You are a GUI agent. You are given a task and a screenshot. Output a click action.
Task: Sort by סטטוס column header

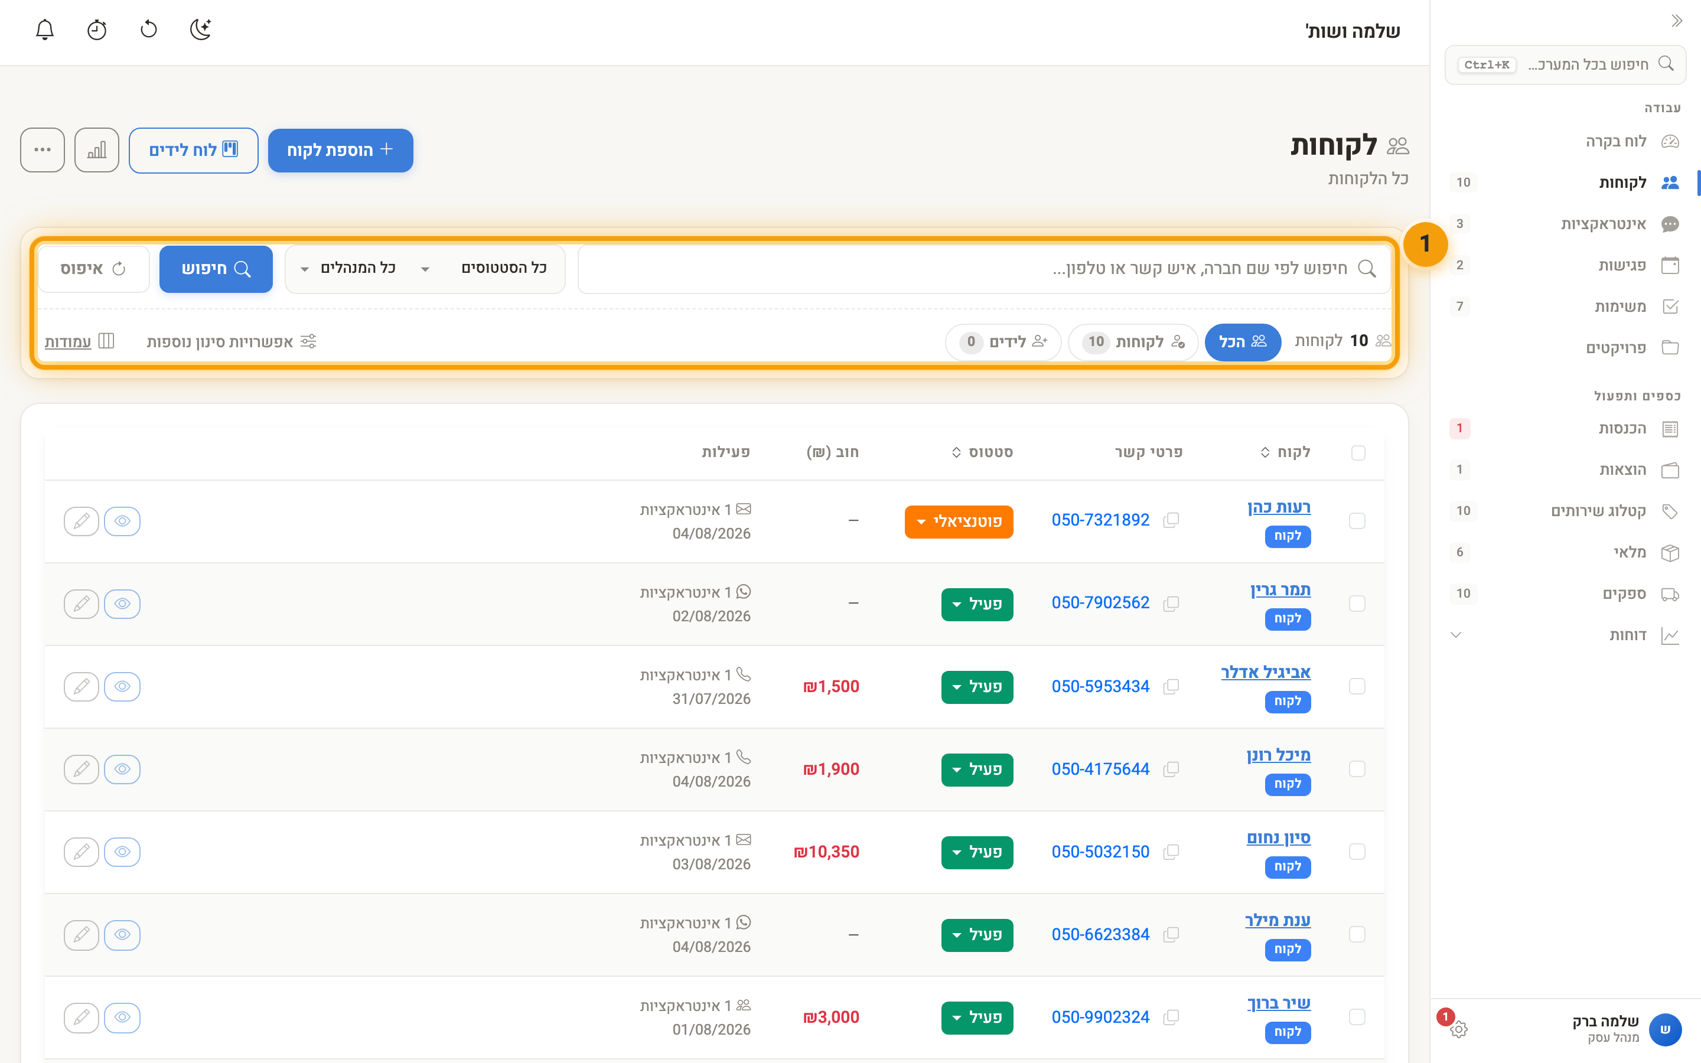(x=983, y=452)
